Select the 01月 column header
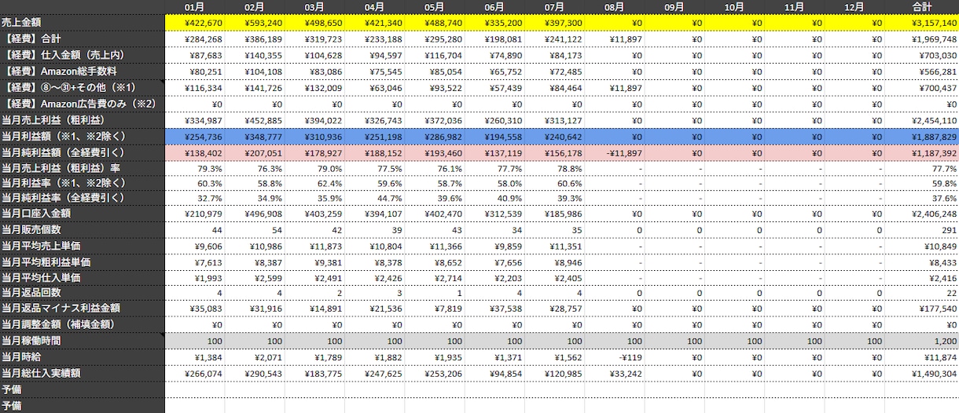This screenshot has height=413, width=959. coord(195,7)
